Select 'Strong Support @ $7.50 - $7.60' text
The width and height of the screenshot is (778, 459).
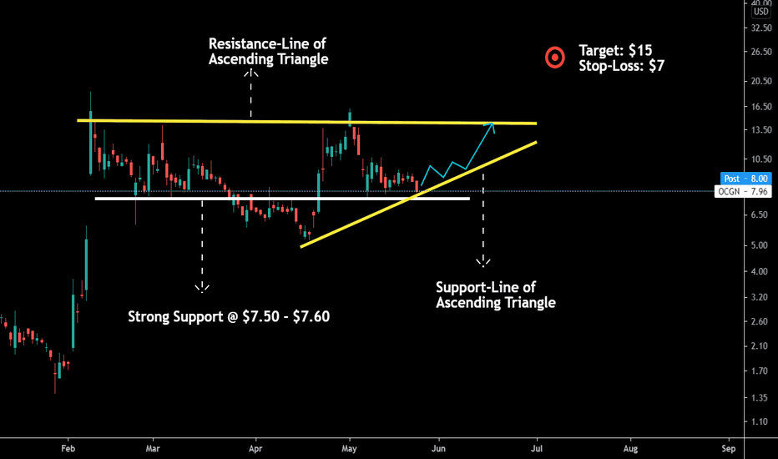click(229, 316)
